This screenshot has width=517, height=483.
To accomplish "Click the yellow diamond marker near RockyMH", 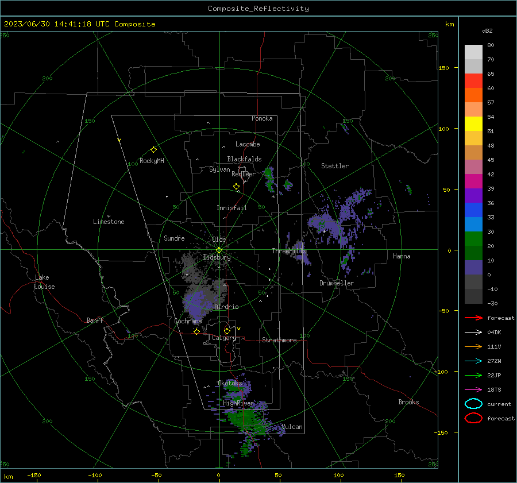I will [x=153, y=150].
